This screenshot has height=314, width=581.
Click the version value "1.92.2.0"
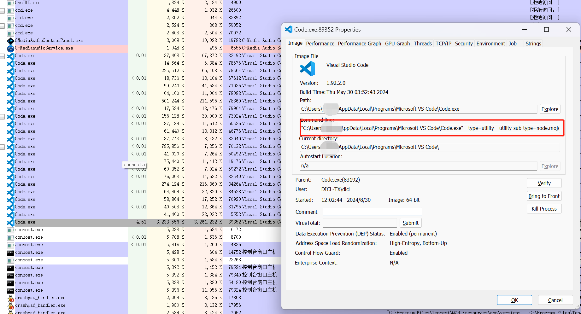336,83
